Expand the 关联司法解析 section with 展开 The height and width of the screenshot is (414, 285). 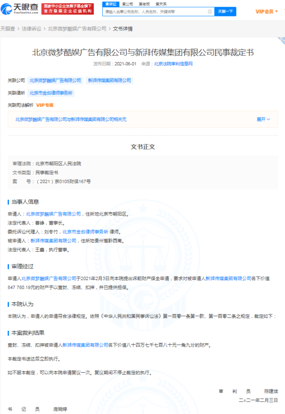[x=263, y=119]
